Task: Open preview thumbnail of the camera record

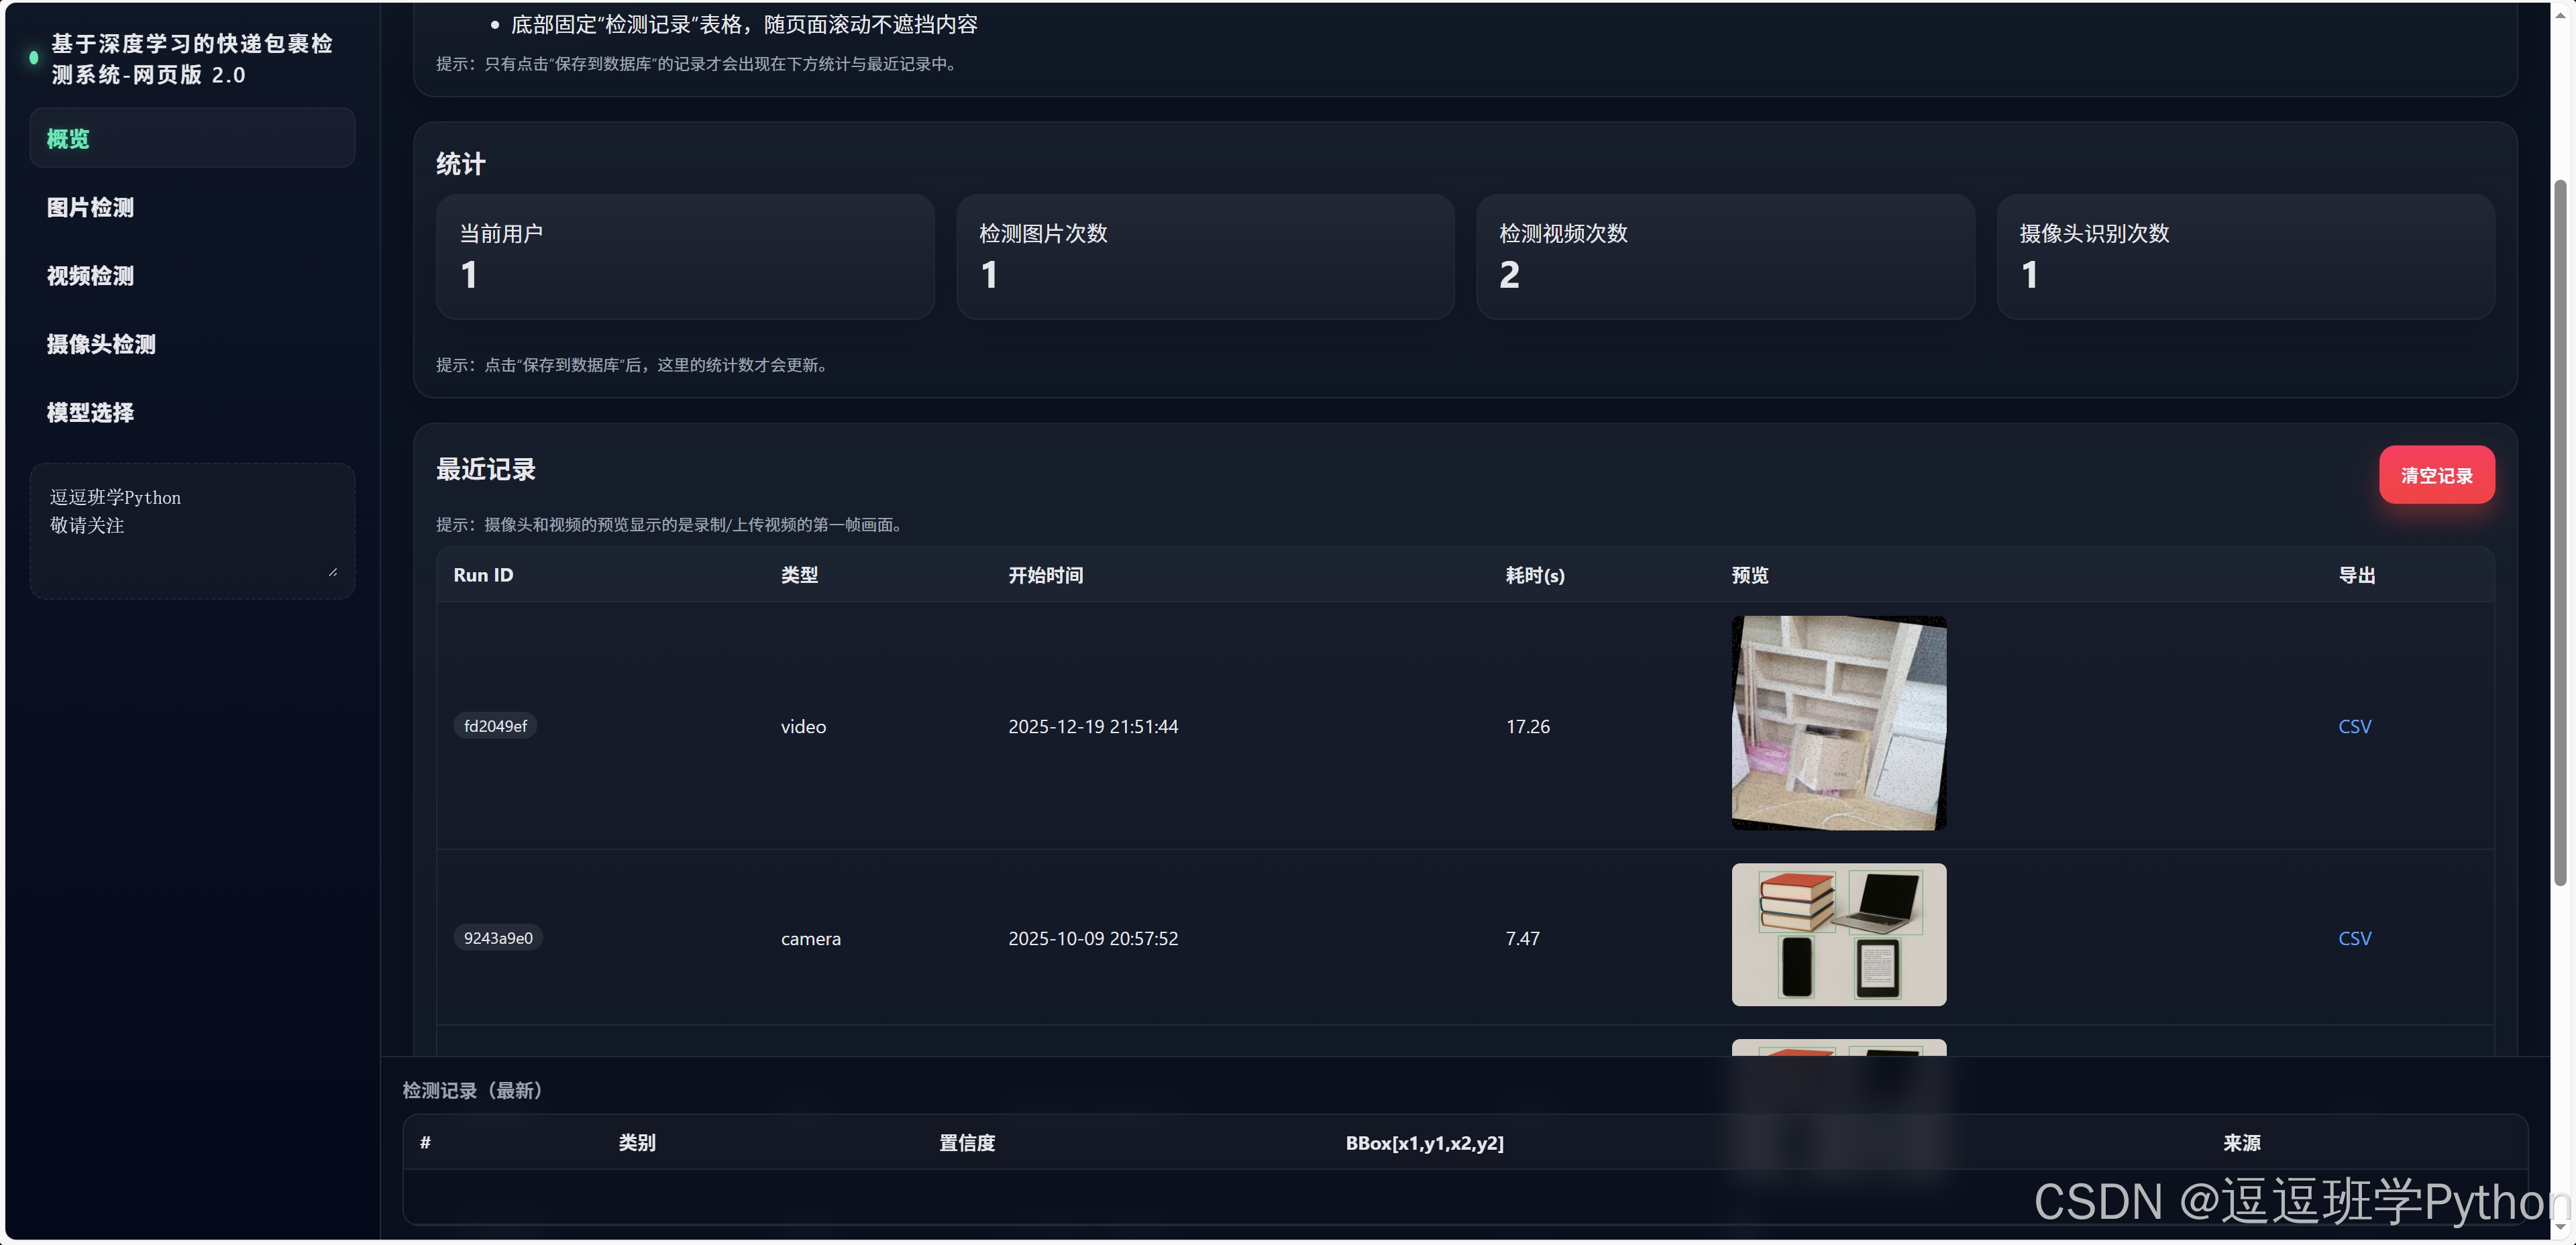Action: [1838, 934]
